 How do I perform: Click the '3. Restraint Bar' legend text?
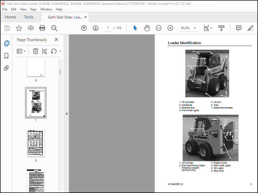(x=187, y=108)
